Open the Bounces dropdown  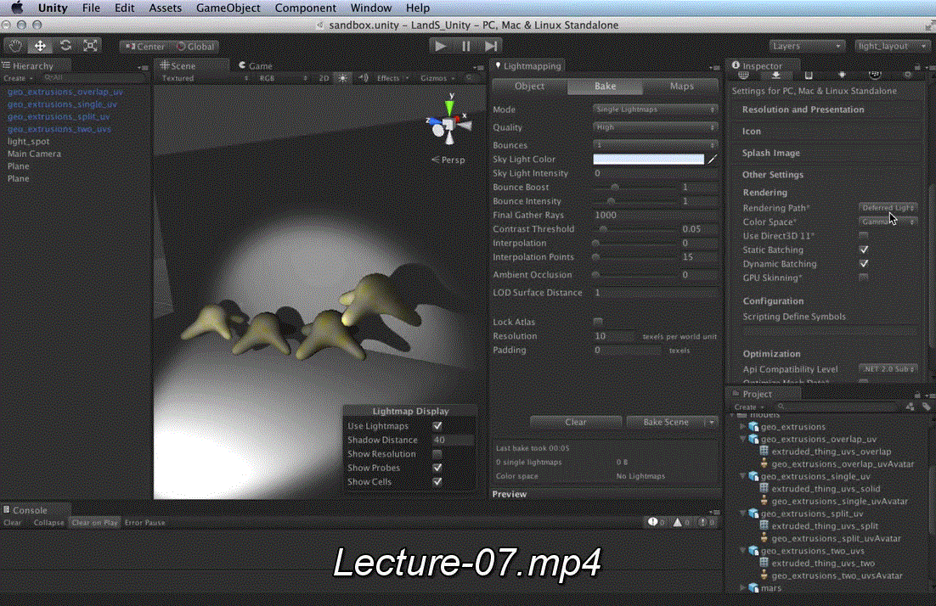click(655, 145)
